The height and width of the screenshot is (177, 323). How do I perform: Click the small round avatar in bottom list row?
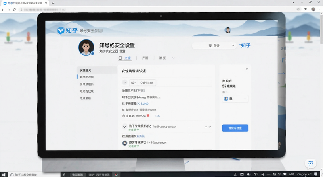pyautogui.click(x=124, y=143)
